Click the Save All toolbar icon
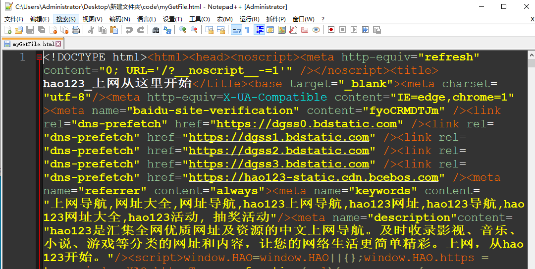The width and height of the screenshot is (535, 269). (42, 30)
